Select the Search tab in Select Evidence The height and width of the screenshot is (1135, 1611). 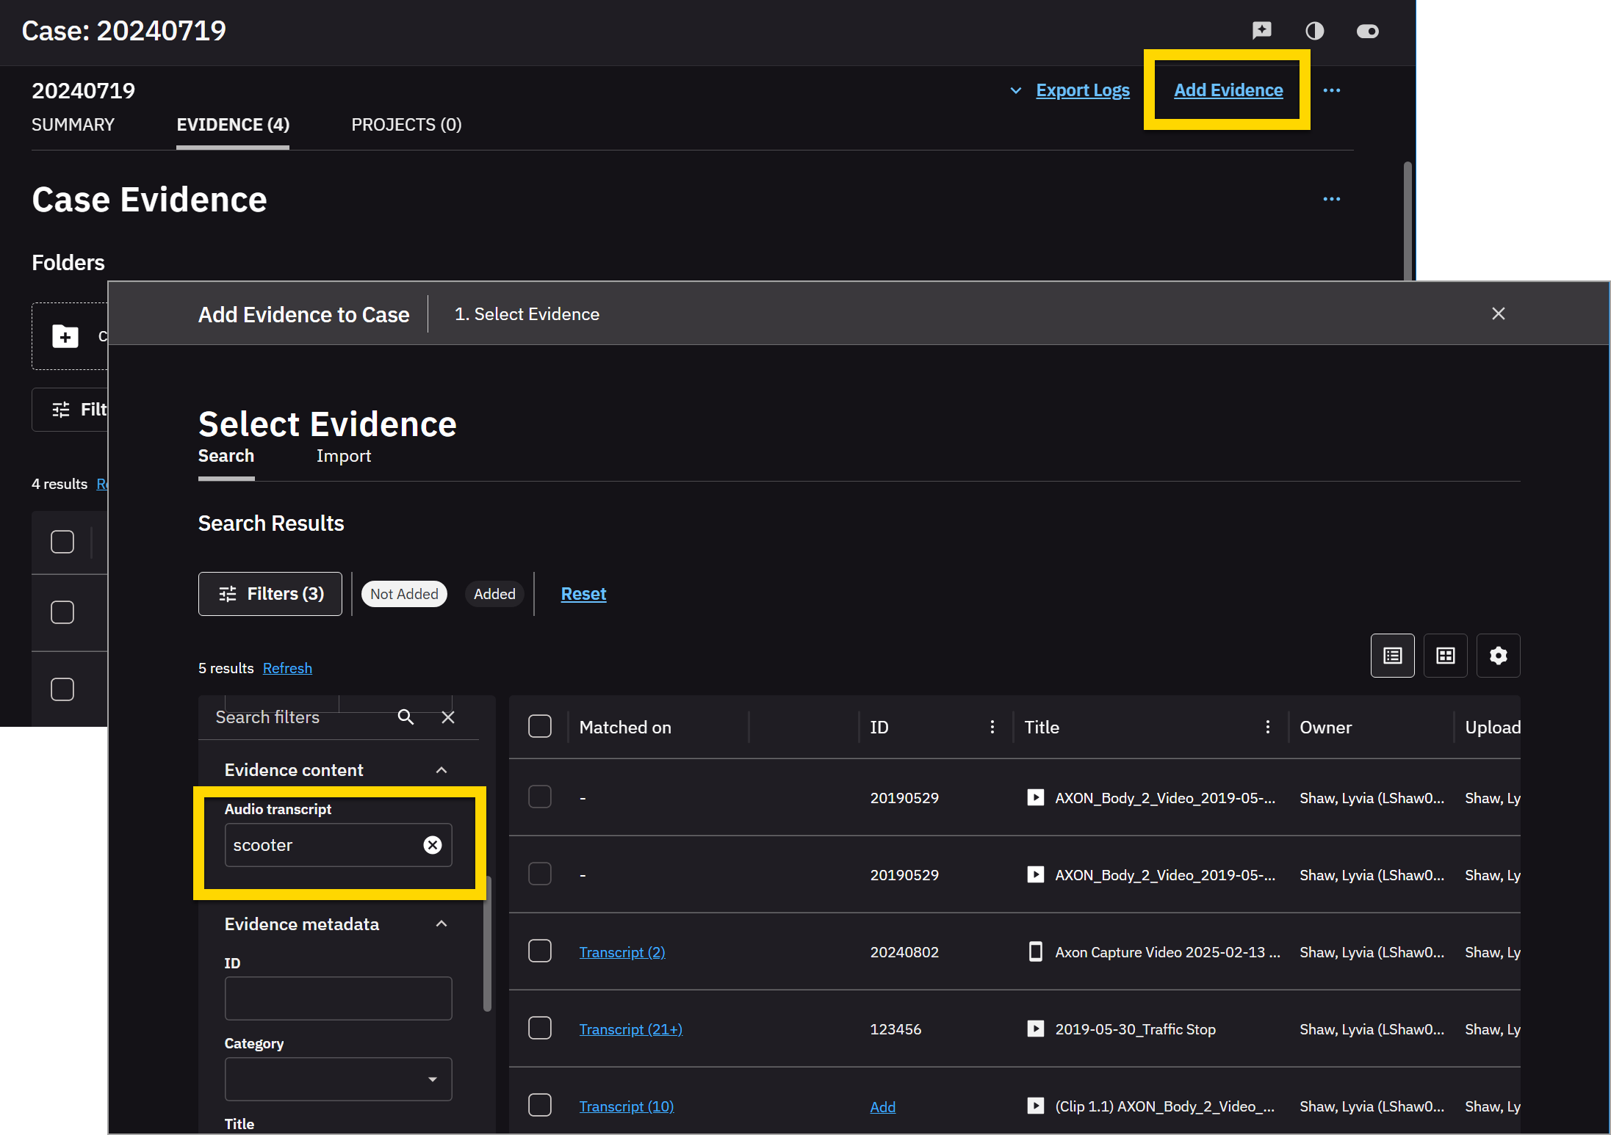coord(226,456)
